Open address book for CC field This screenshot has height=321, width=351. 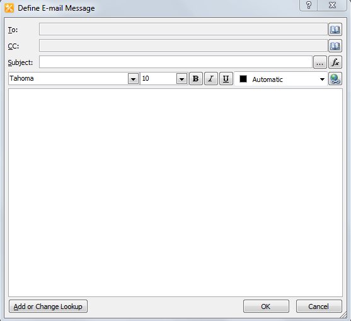pyautogui.click(x=335, y=45)
